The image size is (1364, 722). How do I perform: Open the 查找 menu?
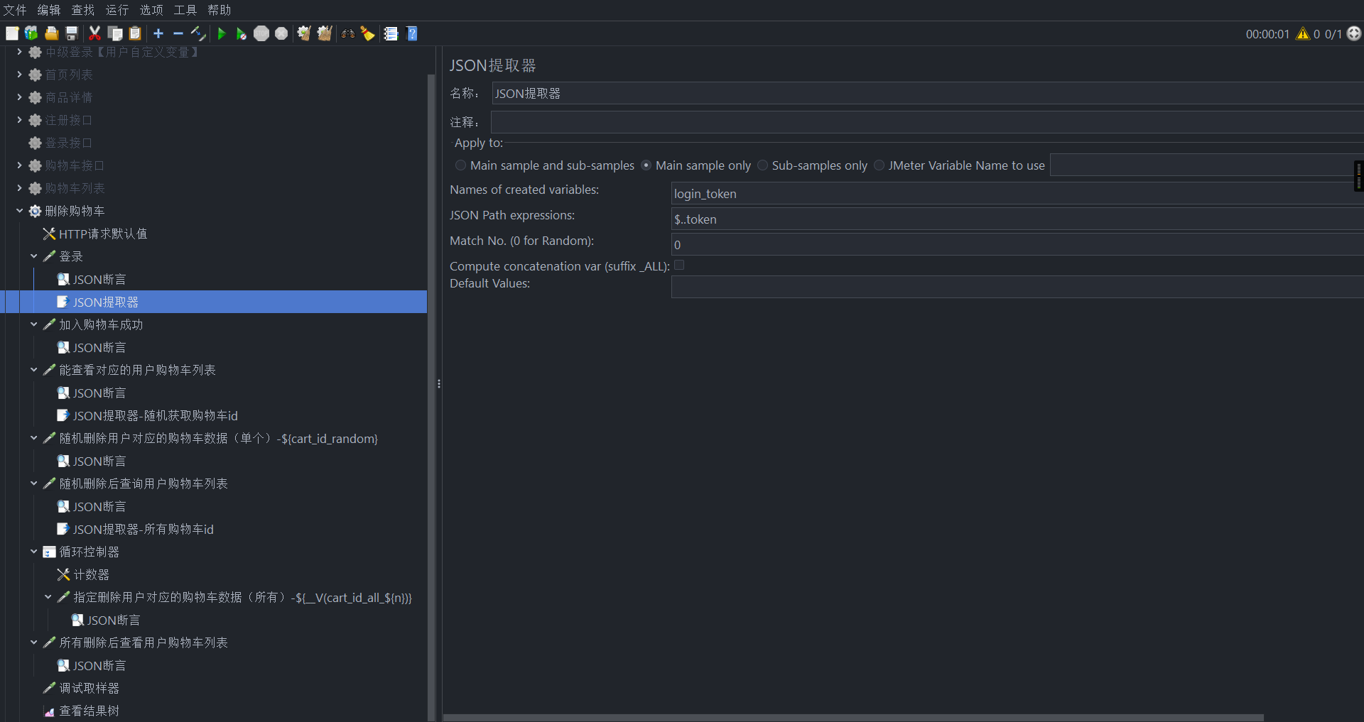coord(83,10)
